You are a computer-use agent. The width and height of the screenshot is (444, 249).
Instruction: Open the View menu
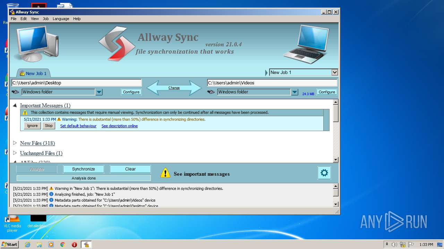35,19
